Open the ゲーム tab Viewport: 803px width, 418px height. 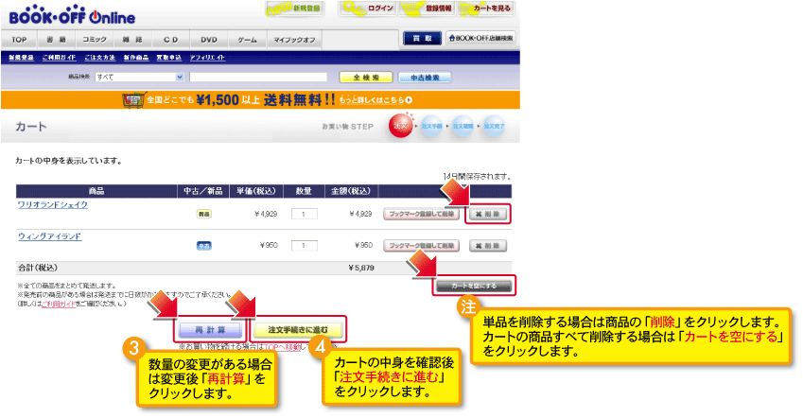[248, 40]
